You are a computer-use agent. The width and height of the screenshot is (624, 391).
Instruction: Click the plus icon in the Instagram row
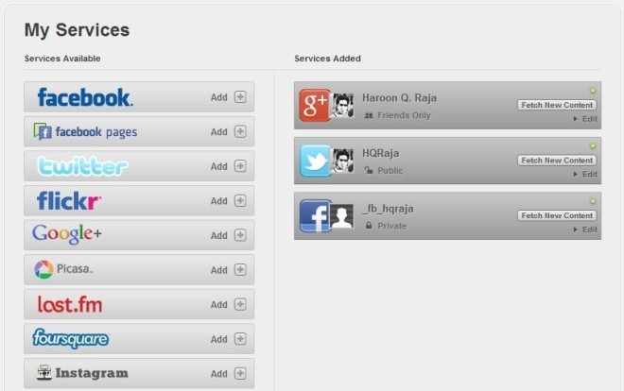click(240, 373)
